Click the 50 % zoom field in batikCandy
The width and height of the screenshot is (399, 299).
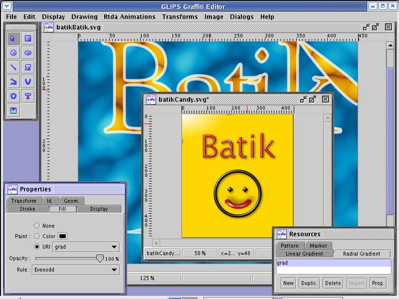(200, 254)
